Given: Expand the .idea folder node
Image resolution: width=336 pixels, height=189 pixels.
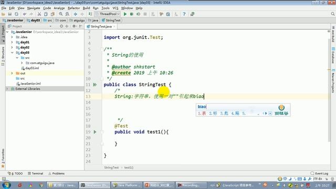Looking at the screenshot, I should [12, 37].
